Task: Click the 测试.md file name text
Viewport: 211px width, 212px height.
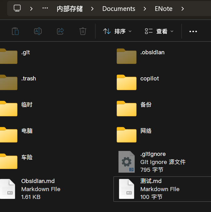Action: click(x=151, y=181)
